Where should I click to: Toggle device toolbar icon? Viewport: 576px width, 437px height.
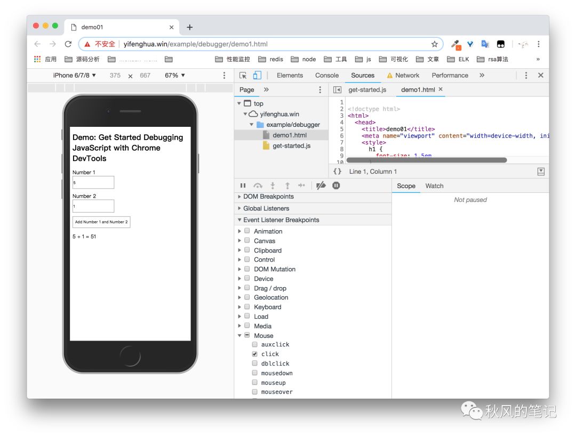257,75
